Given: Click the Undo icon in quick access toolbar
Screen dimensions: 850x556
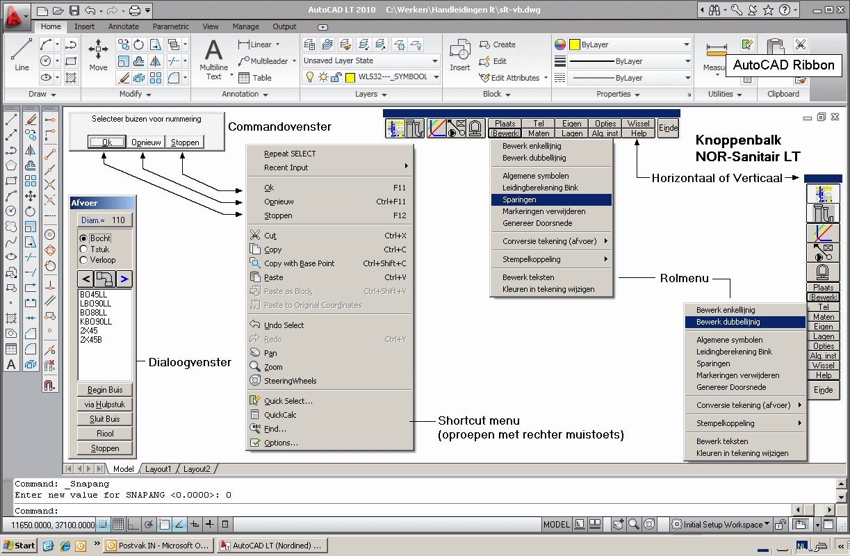Looking at the screenshot, I should pyautogui.click(x=89, y=10).
